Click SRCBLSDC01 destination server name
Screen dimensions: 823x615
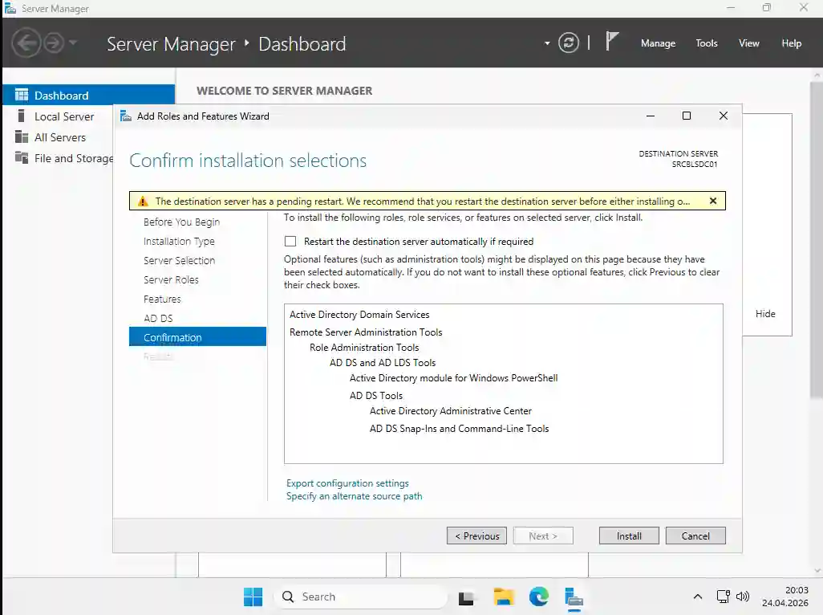(695, 164)
